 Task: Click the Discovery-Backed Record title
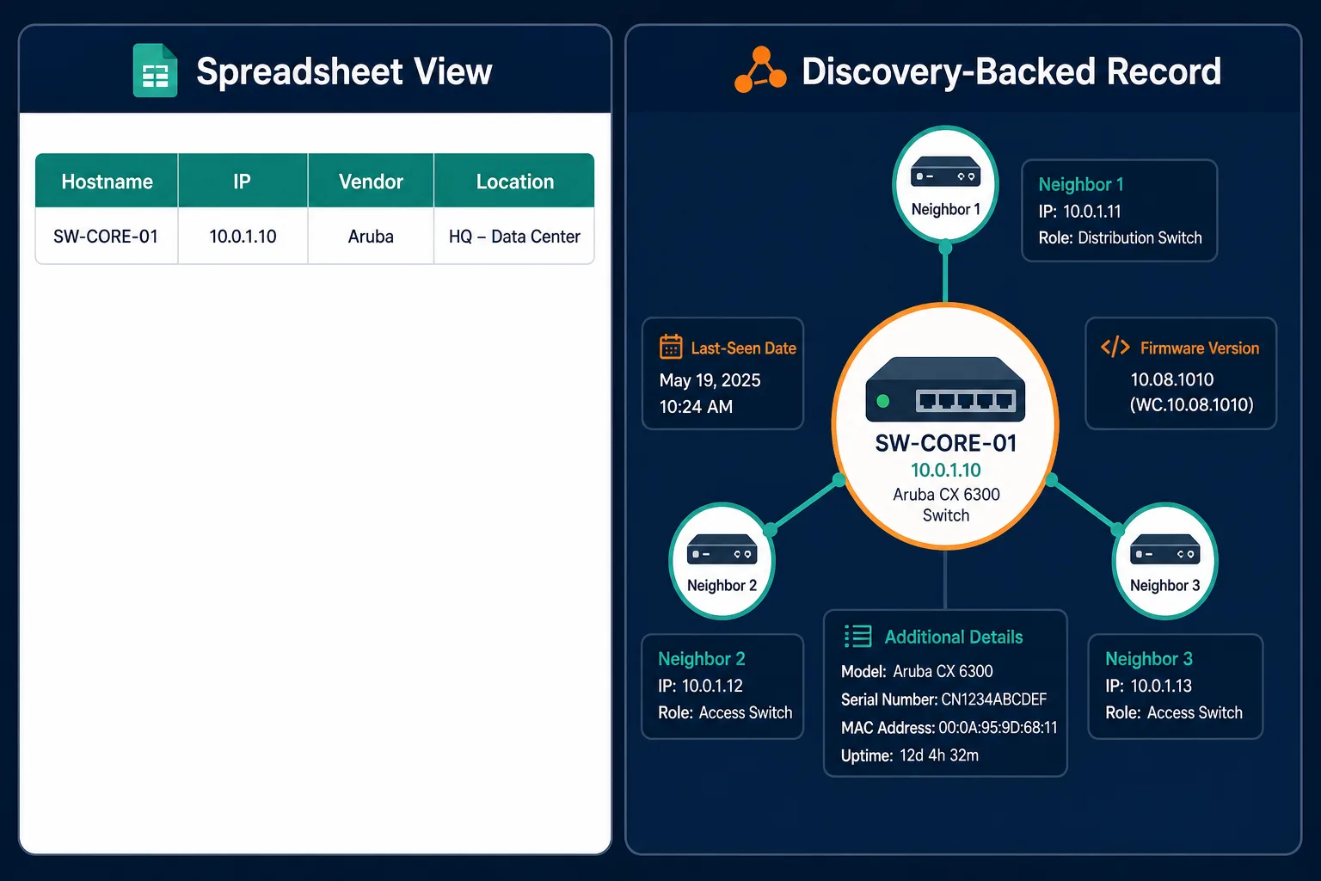1011,71
